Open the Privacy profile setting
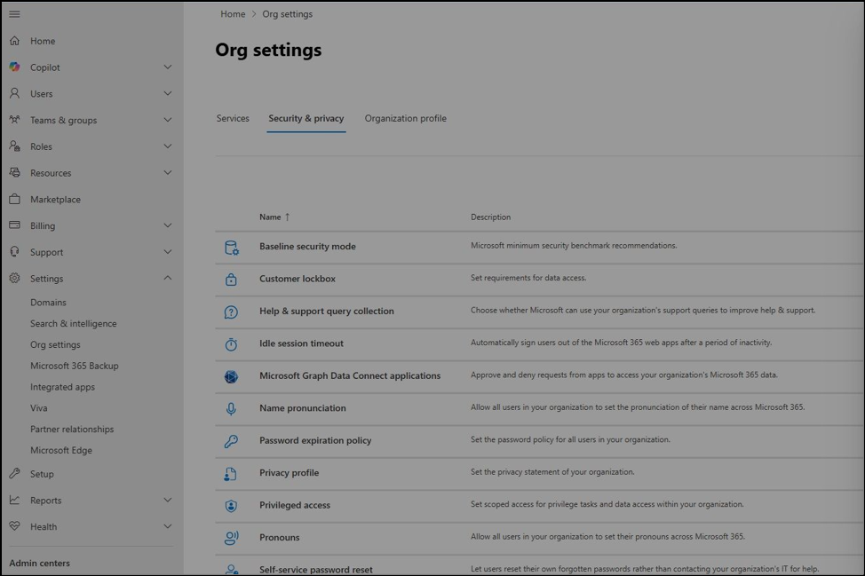Viewport: 865px width, 576px height. coord(289,473)
